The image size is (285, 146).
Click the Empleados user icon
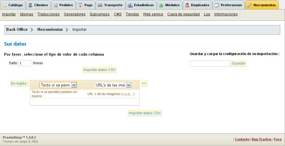click(x=187, y=5)
